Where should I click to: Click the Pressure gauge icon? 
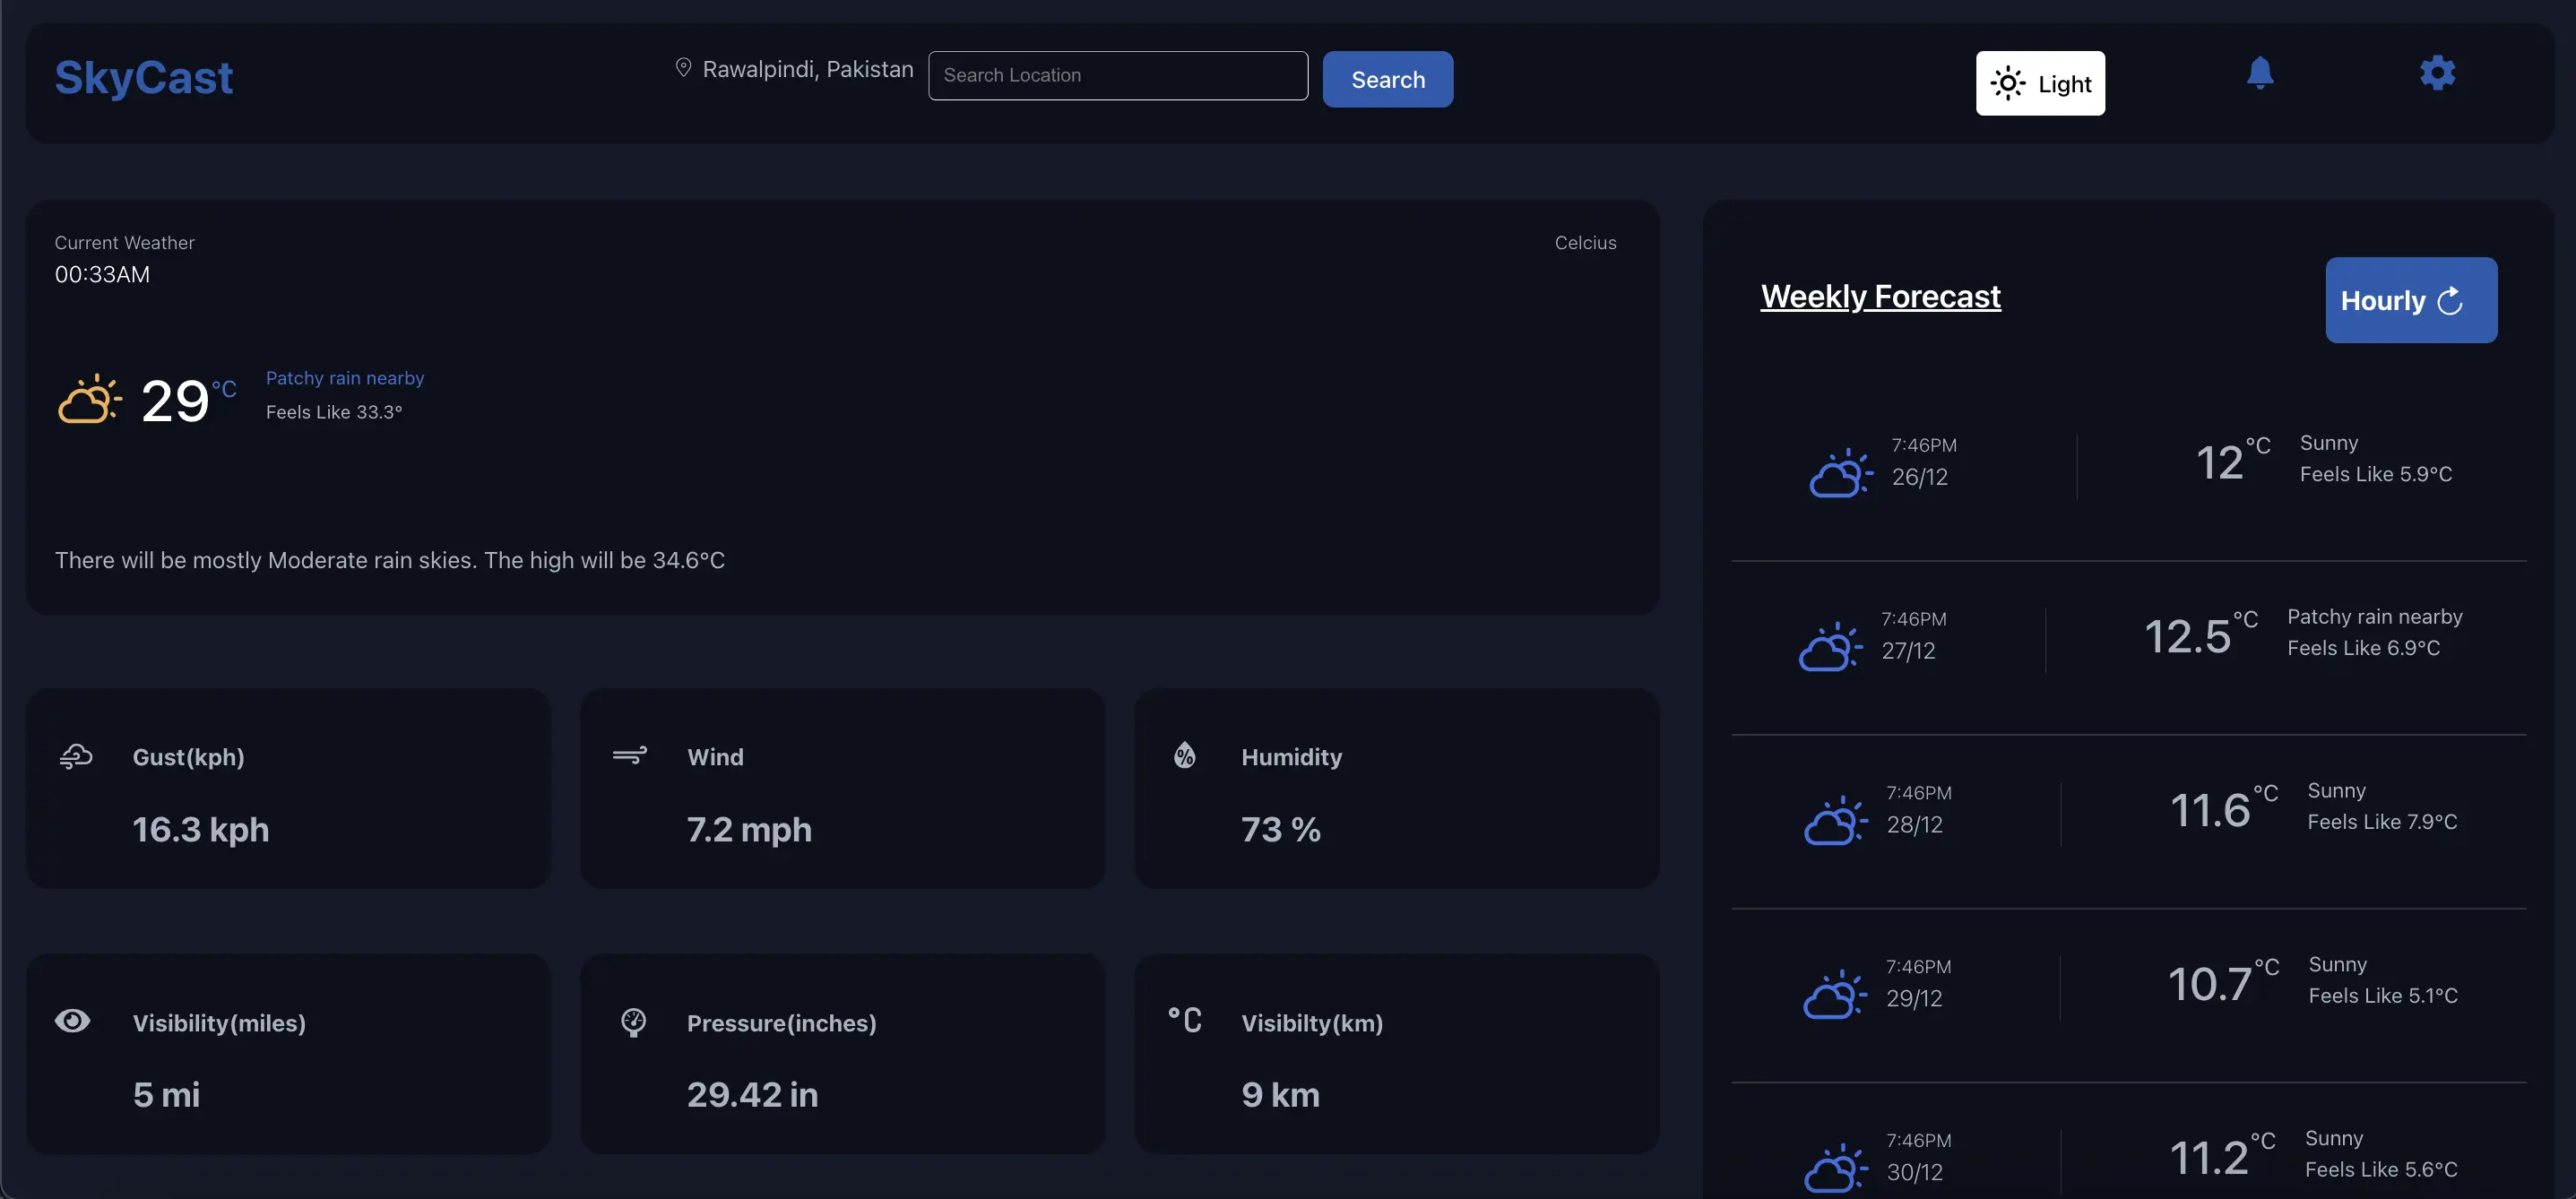(633, 1021)
